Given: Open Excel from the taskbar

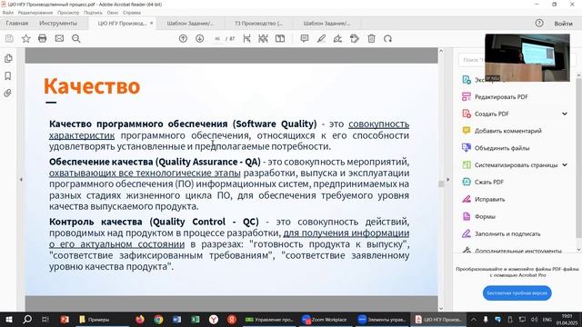Looking at the screenshot, I should coord(195,319).
